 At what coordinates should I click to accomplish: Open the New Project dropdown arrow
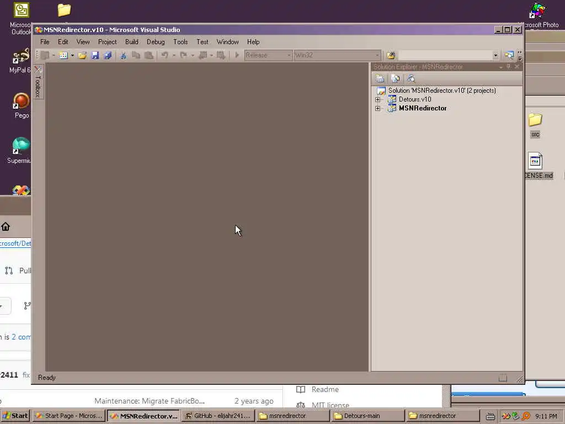click(x=54, y=55)
